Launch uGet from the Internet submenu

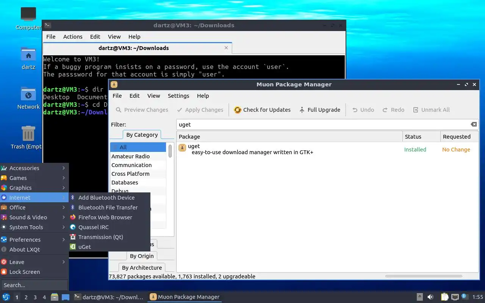pos(110,247)
